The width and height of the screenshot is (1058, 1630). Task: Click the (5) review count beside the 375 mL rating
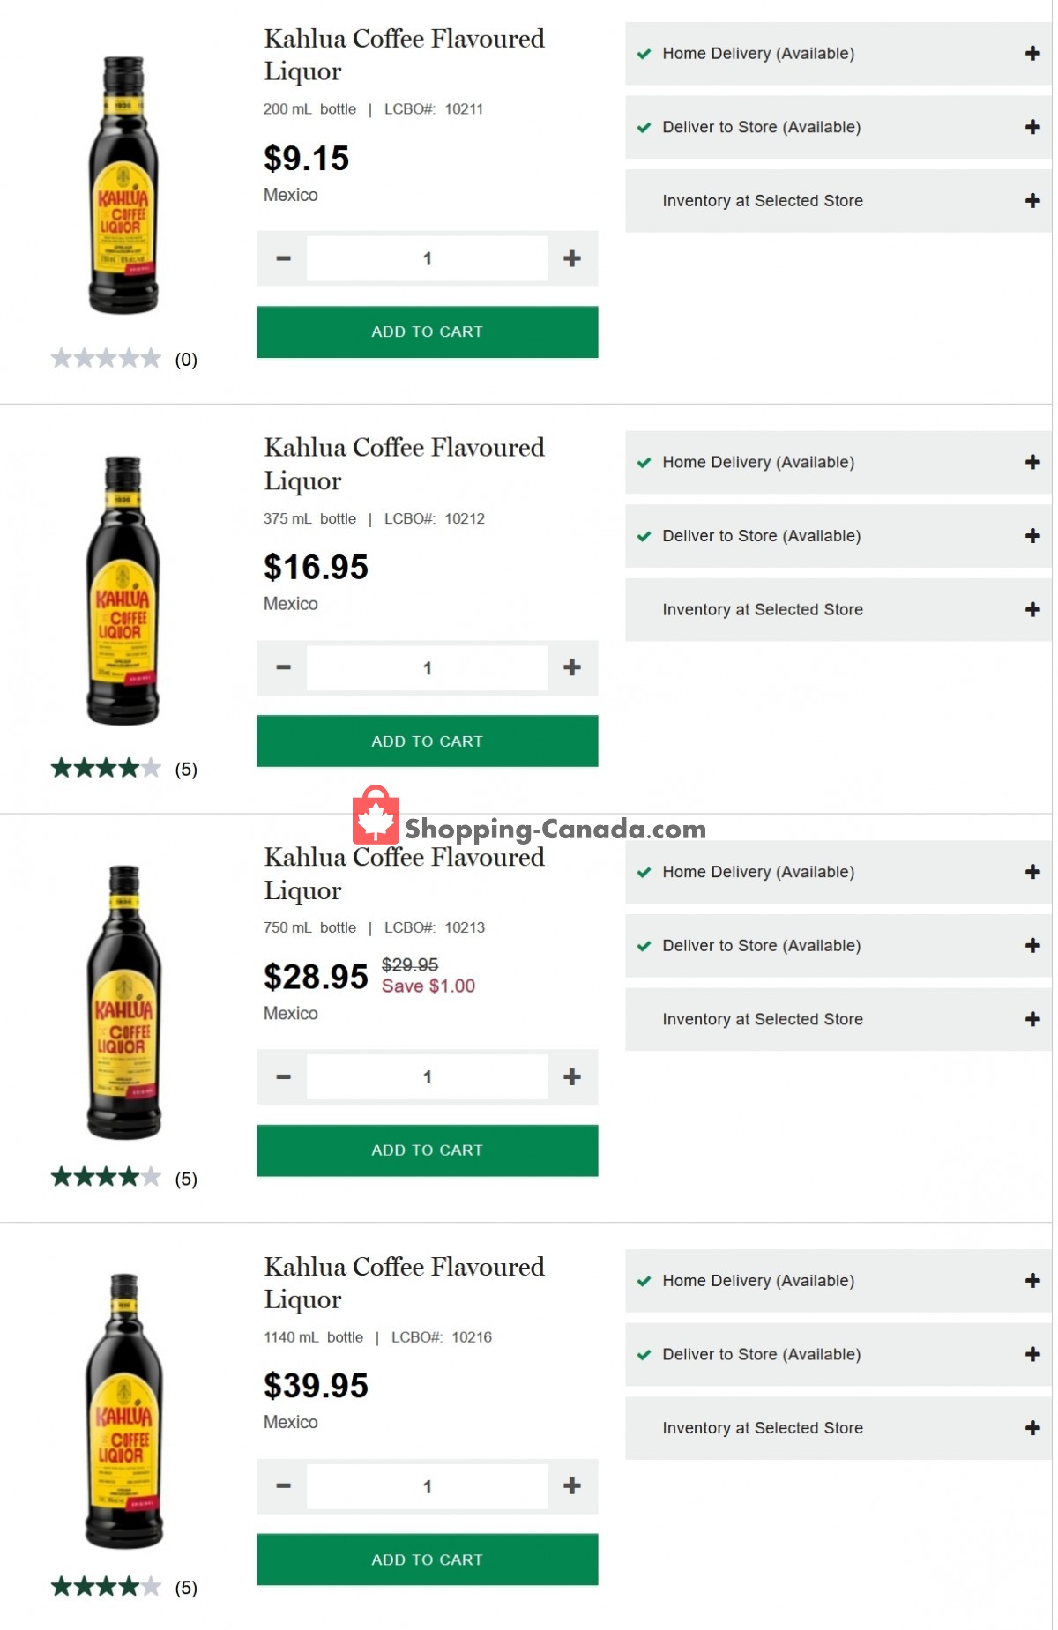point(186,768)
